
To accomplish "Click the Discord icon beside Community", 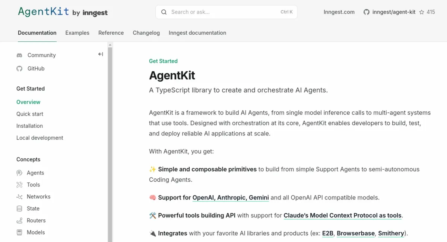I will pos(19,55).
